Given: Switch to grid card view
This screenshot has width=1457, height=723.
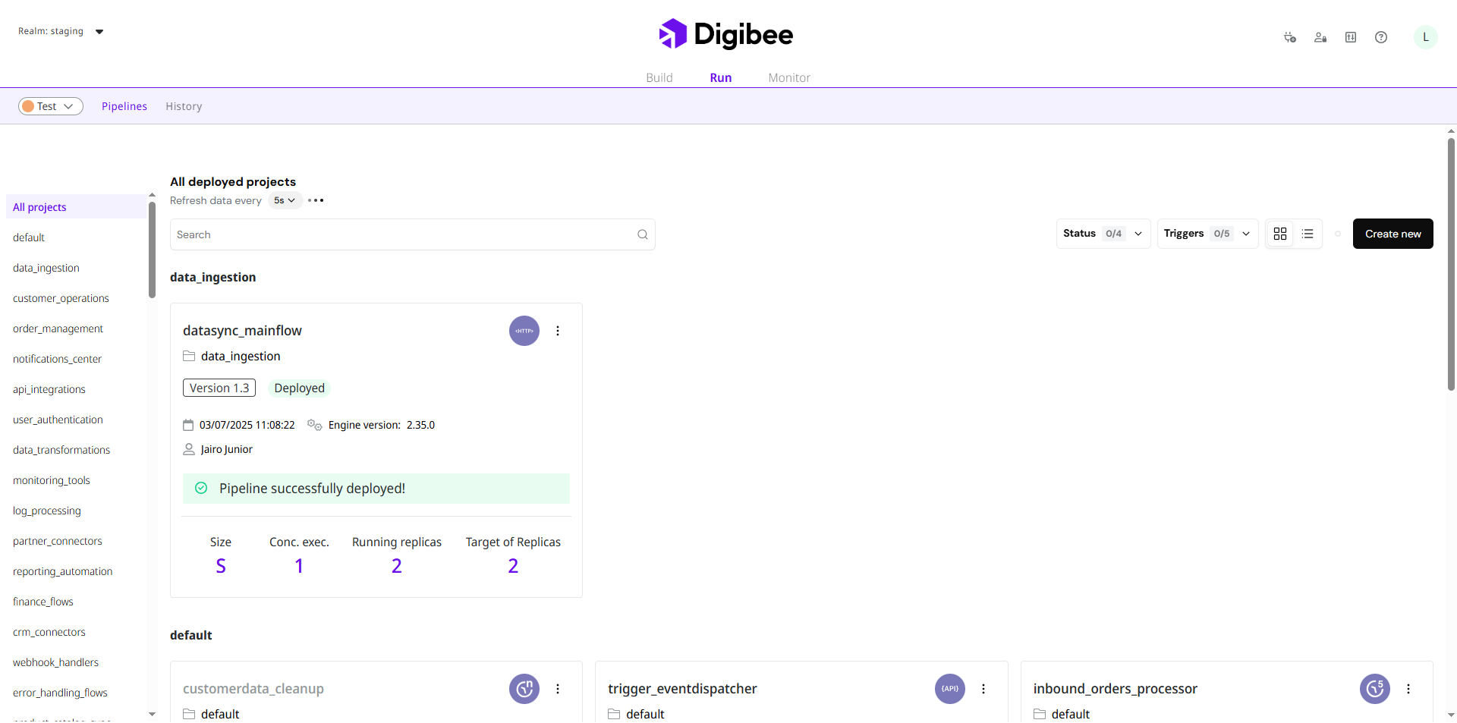Looking at the screenshot, I should tap(1280, 234).
